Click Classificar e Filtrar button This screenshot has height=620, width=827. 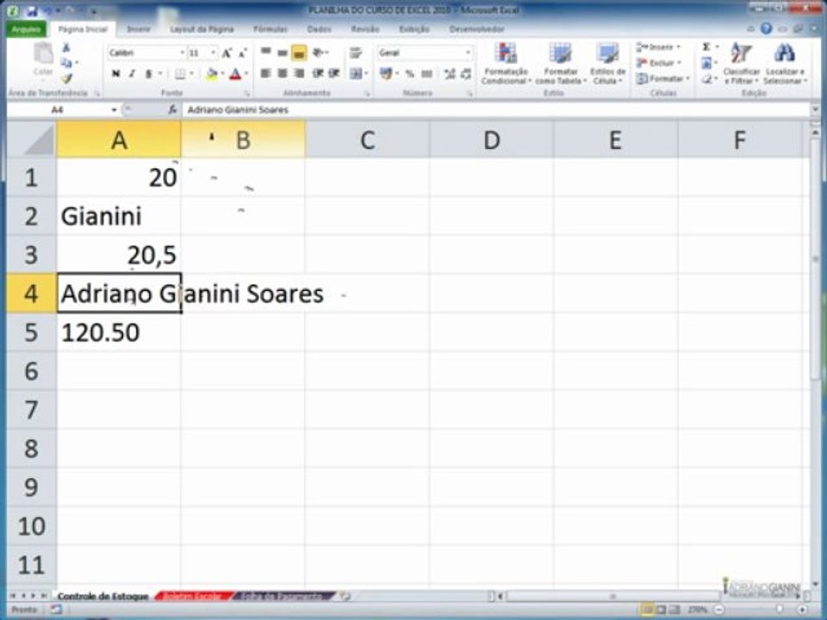coord(741,64)
